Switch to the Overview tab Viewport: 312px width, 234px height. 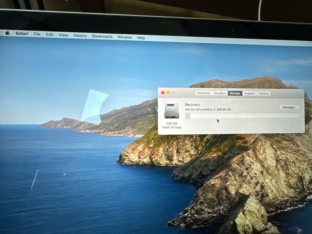click(204, 93)
